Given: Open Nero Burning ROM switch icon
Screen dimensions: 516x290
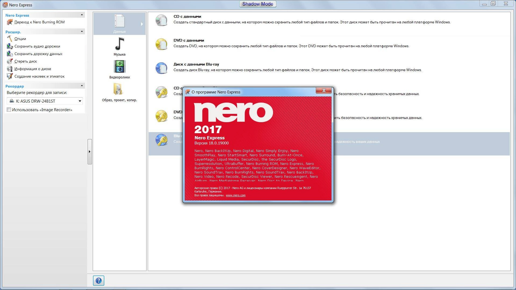Looking at the screenshot, I should 10,22.
